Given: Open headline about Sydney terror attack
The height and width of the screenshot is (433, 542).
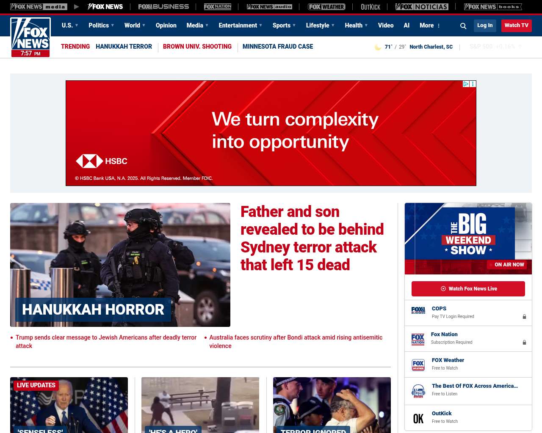Looking at the screenshot, I should (x=312, y=238).
